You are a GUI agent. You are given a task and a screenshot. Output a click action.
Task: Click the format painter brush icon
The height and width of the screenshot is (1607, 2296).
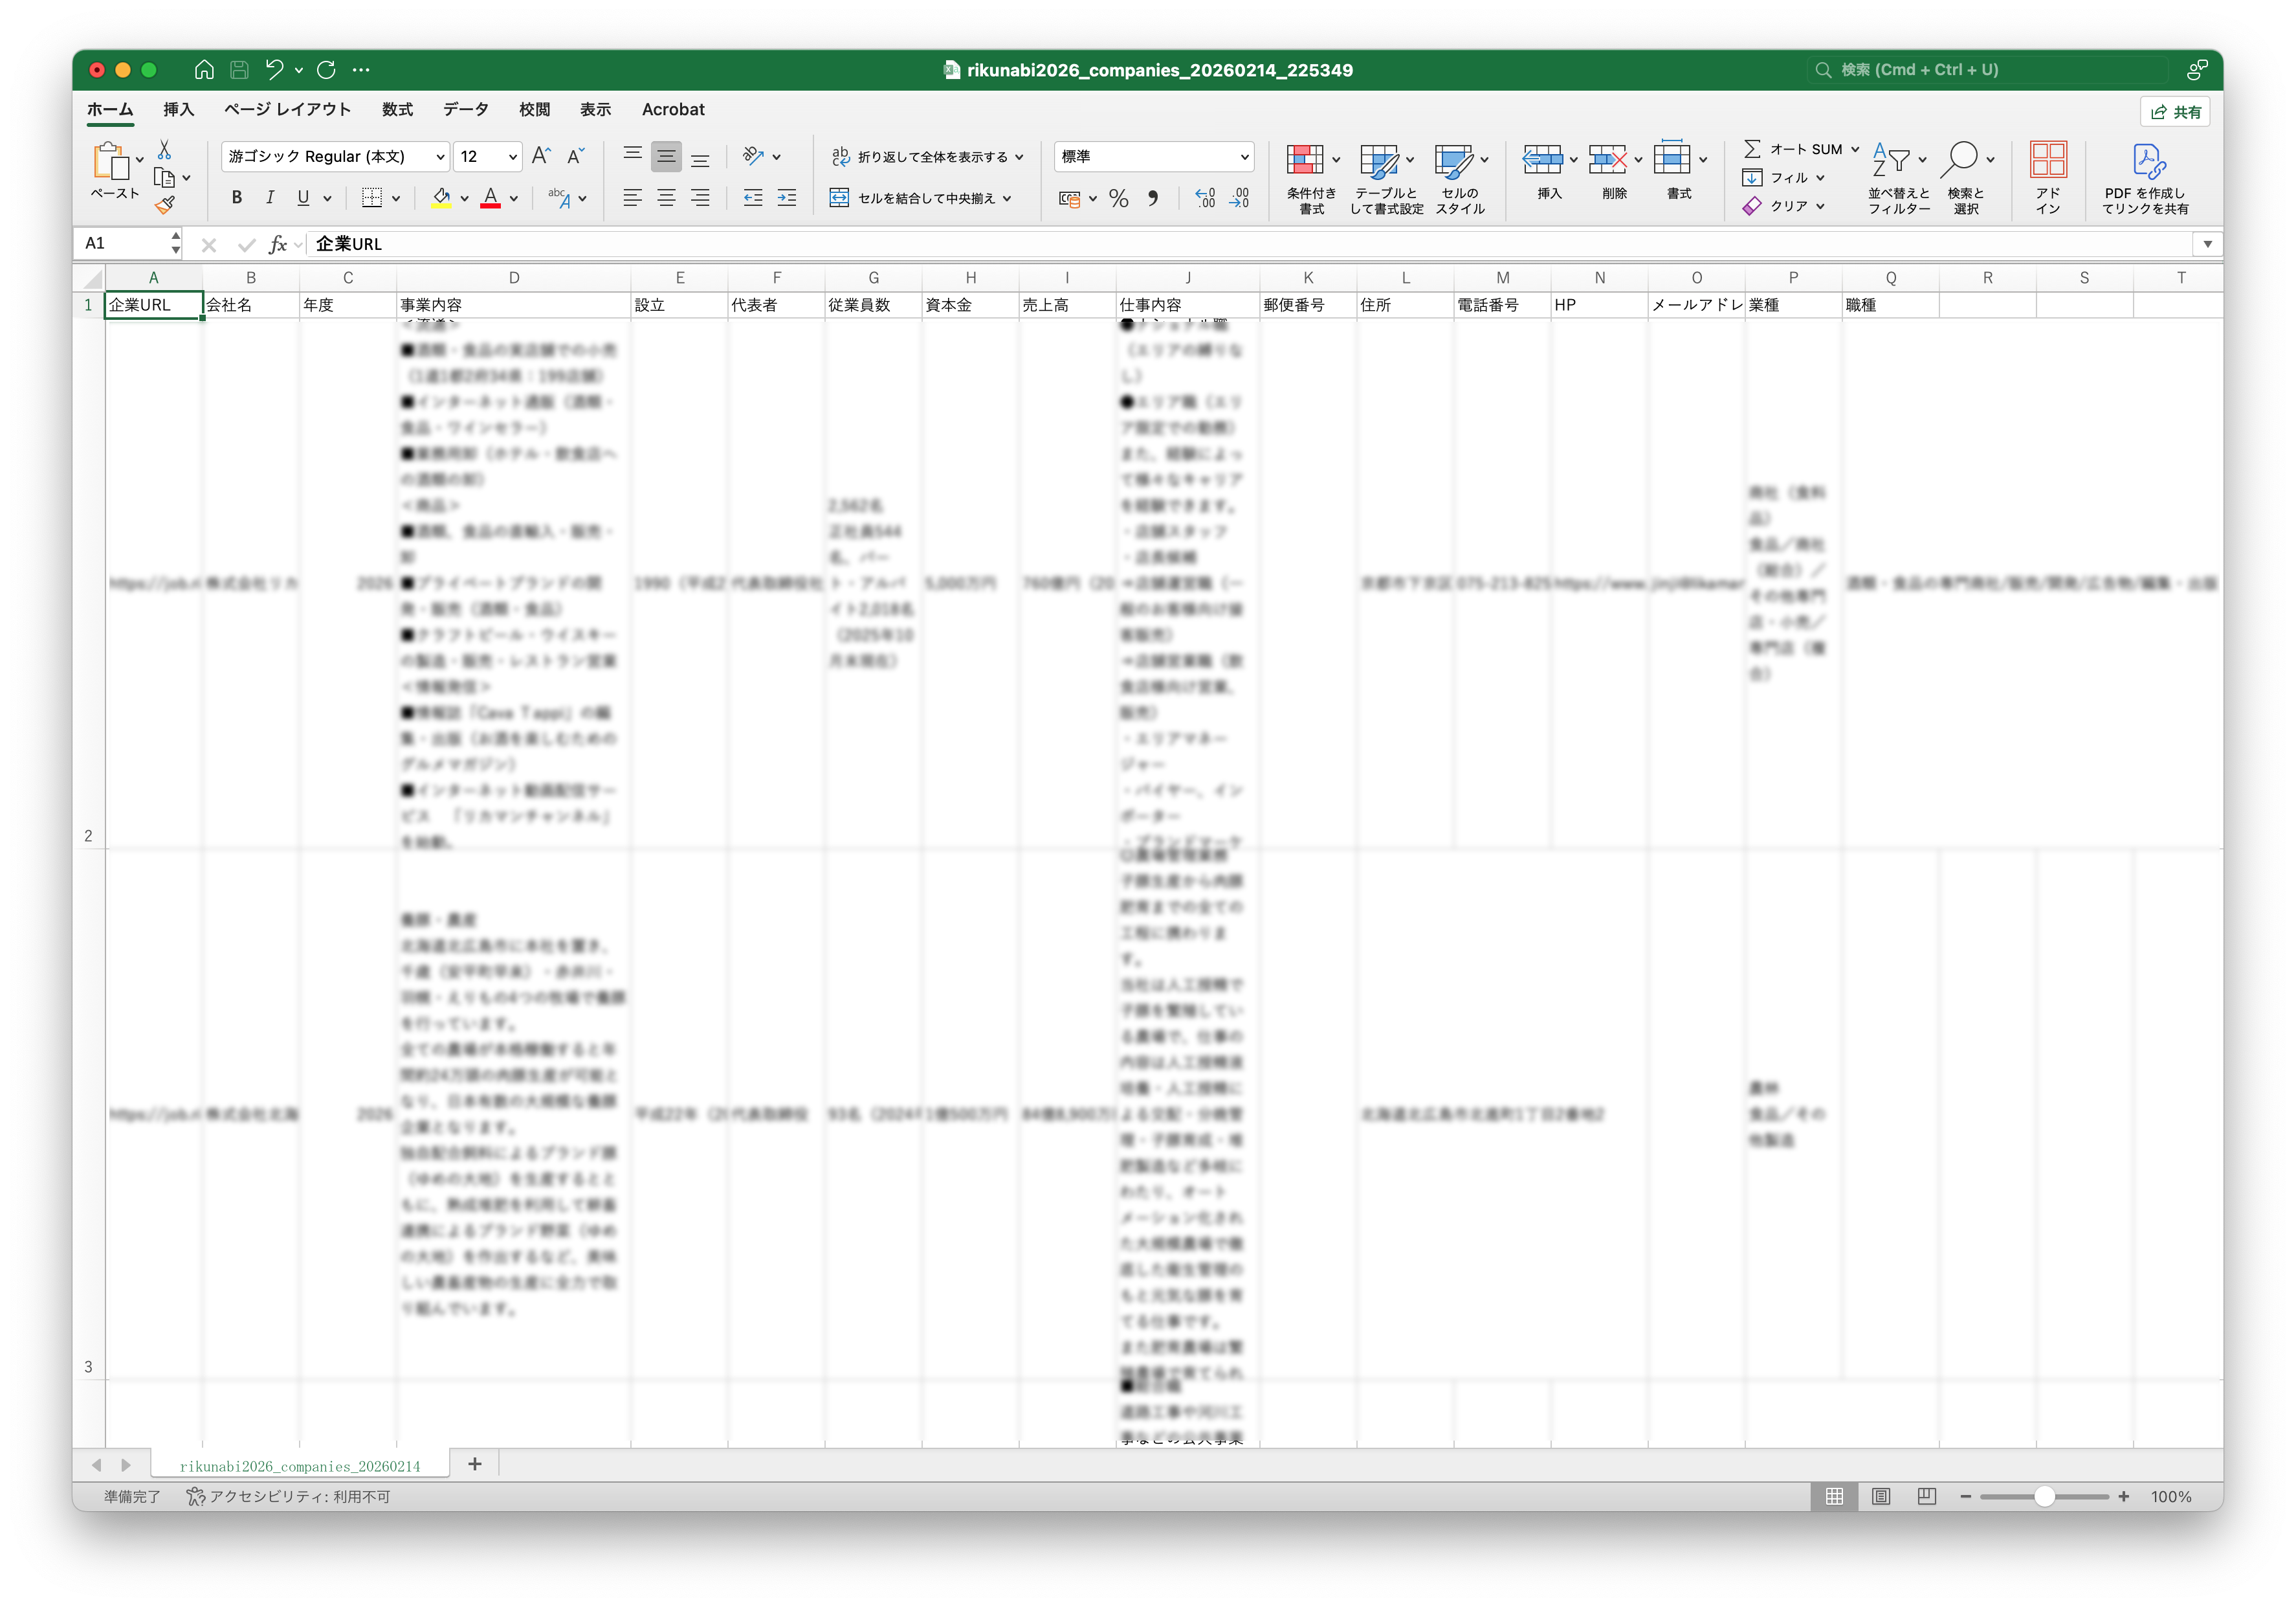[165, 205]
